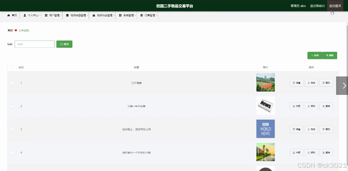Click 修改 for the 公告信息 row
Screen dimensions: 348x171
311,83
